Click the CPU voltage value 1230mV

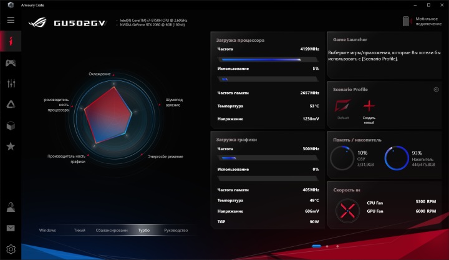click(x=311, y=119)
